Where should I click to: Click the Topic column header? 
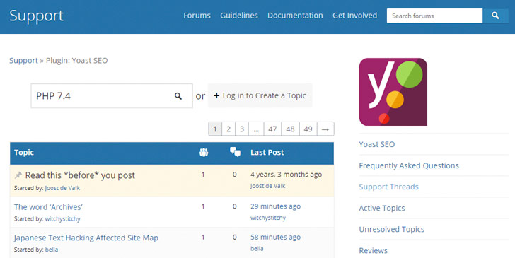pos(24,152)
